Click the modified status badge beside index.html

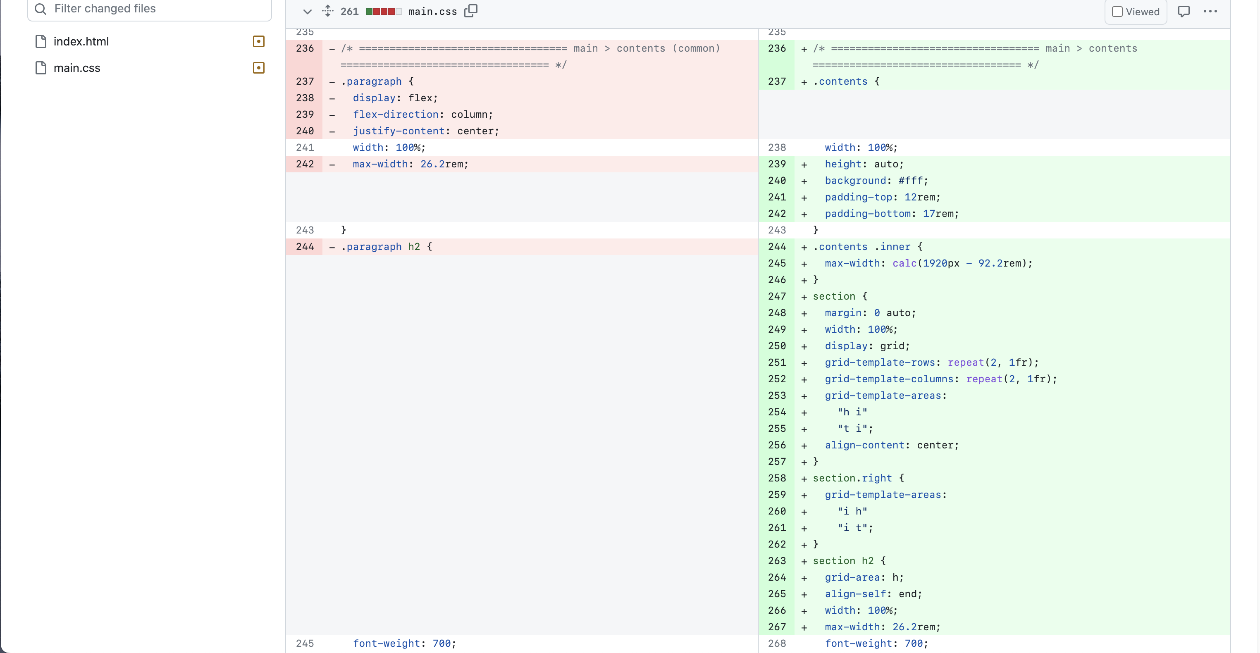(259, 42)
